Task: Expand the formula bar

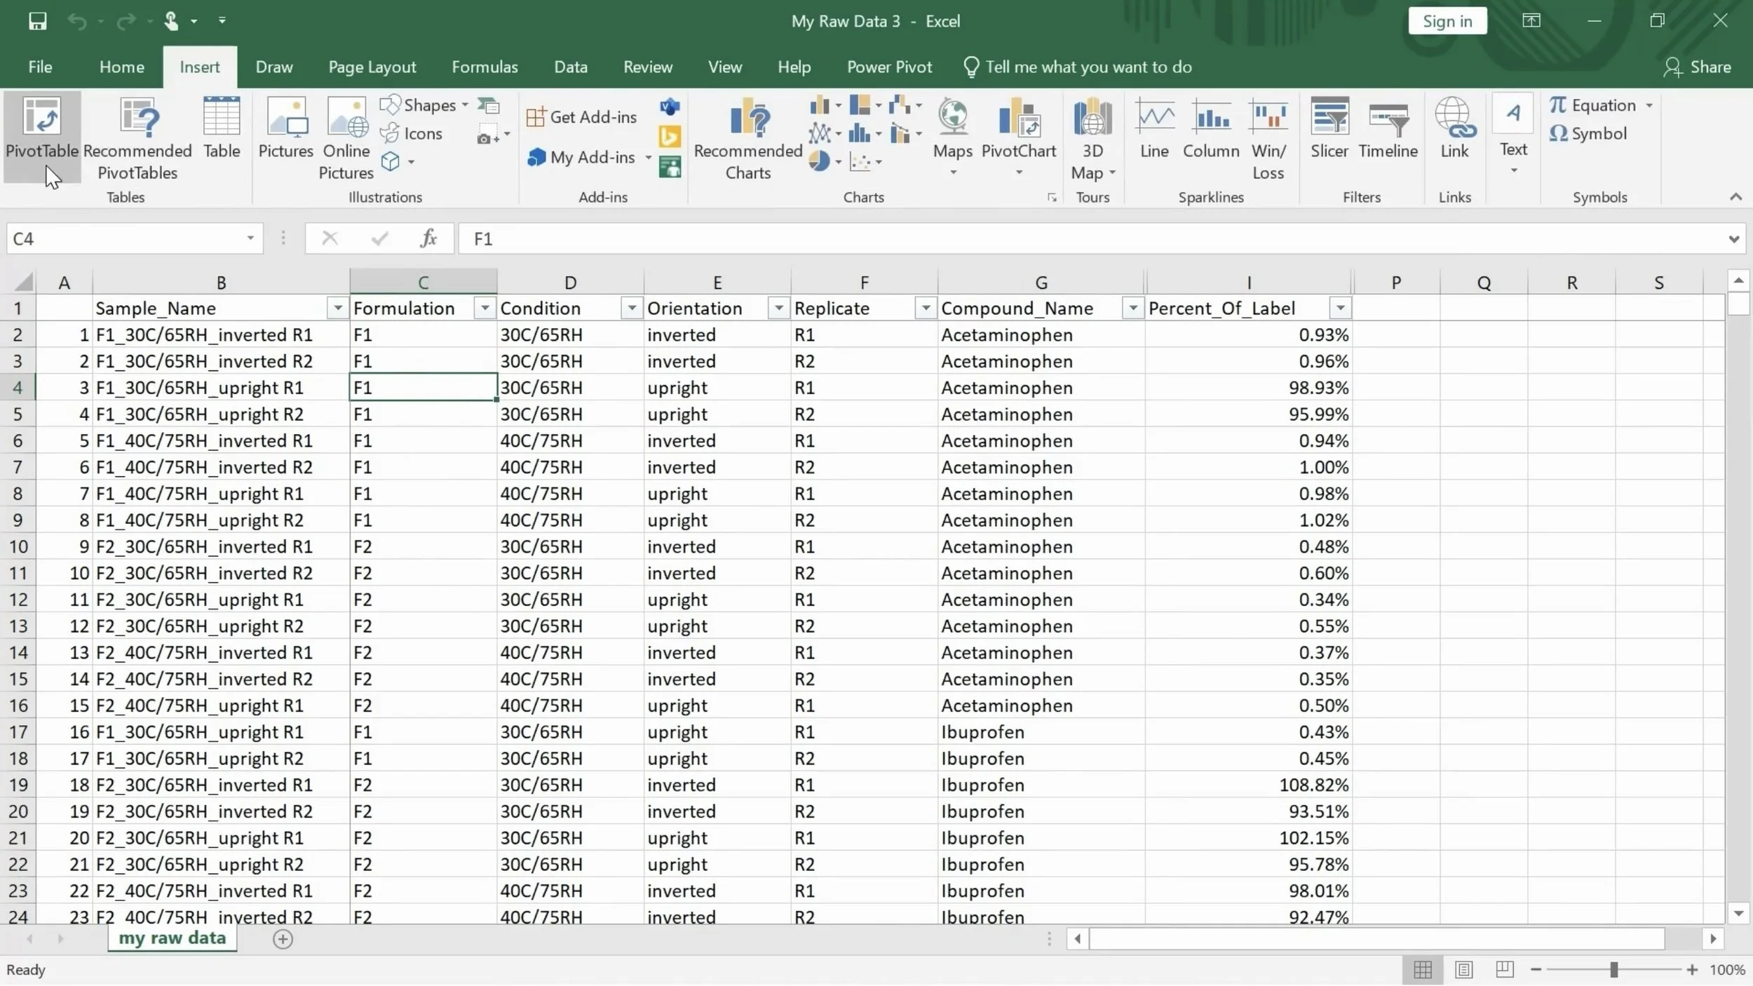Action: pos(1733,238)
